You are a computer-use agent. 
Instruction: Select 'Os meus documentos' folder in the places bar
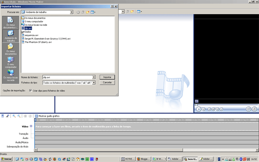coord(11,49)
